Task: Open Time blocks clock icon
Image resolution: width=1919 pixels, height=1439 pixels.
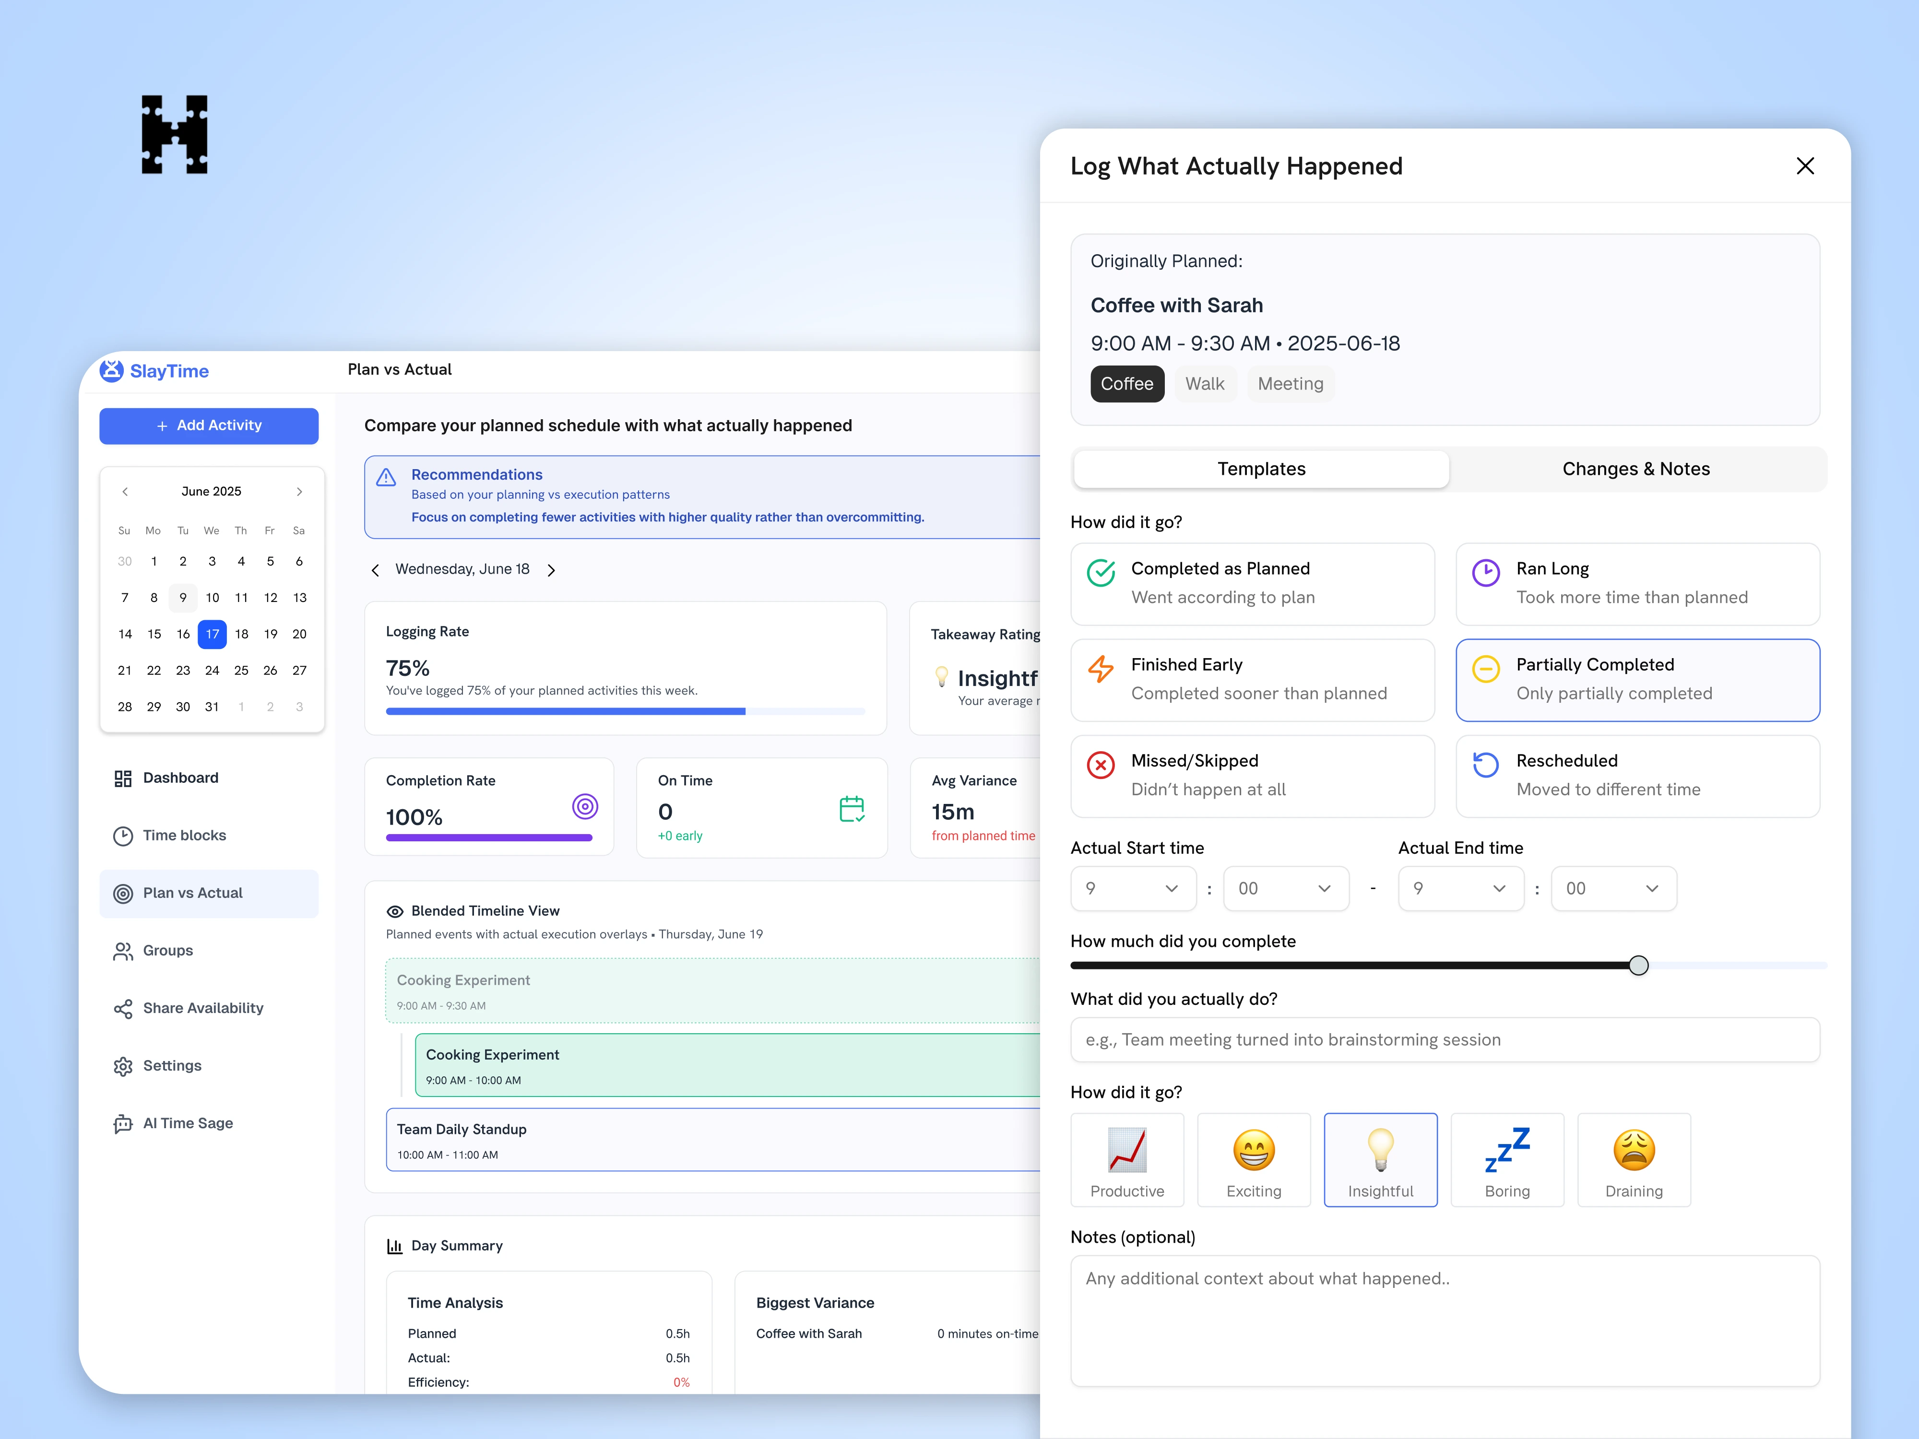Action: tap(122, 835)
